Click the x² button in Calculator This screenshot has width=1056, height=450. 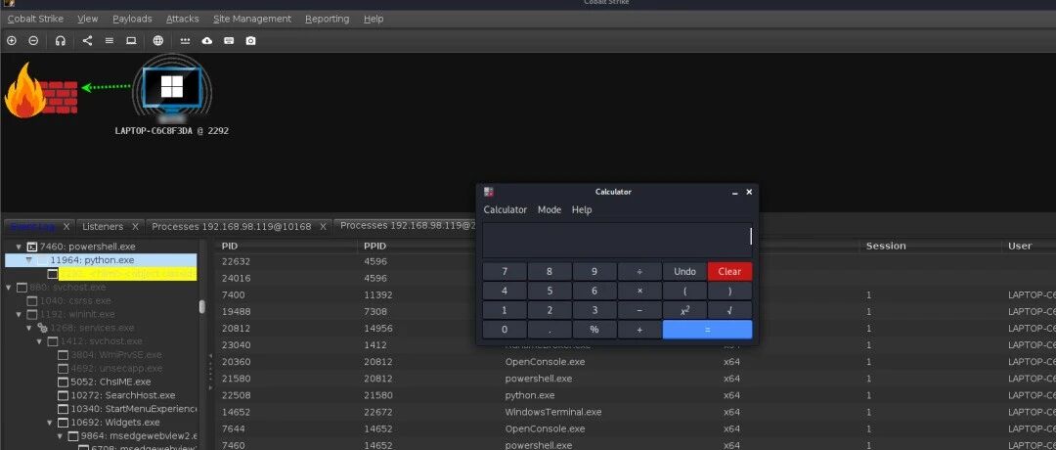[x=684, y=310]
